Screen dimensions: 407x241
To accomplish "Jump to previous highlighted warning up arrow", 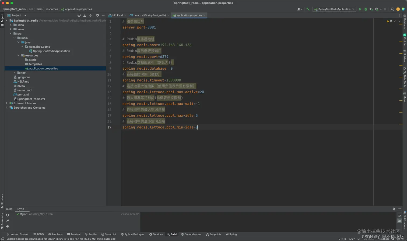I will (395, 21).
